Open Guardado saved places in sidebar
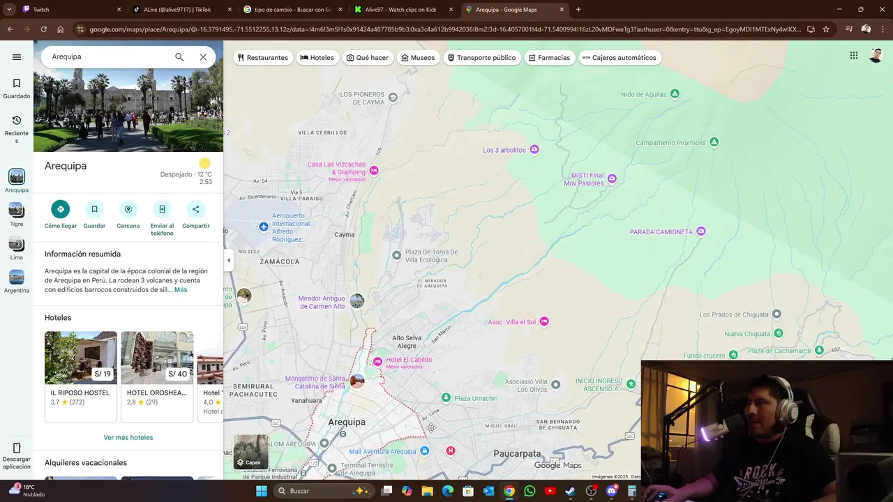893x502 pixels. point(17,89)
